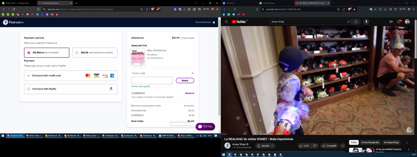Viewport: 417px width, 157px height.
Task: Reload the YouTube page
Action: click(235, 9)
